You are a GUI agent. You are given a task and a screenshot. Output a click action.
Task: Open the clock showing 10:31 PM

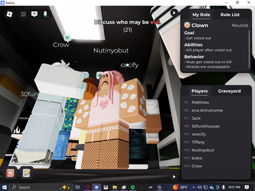tap(234, 187)
